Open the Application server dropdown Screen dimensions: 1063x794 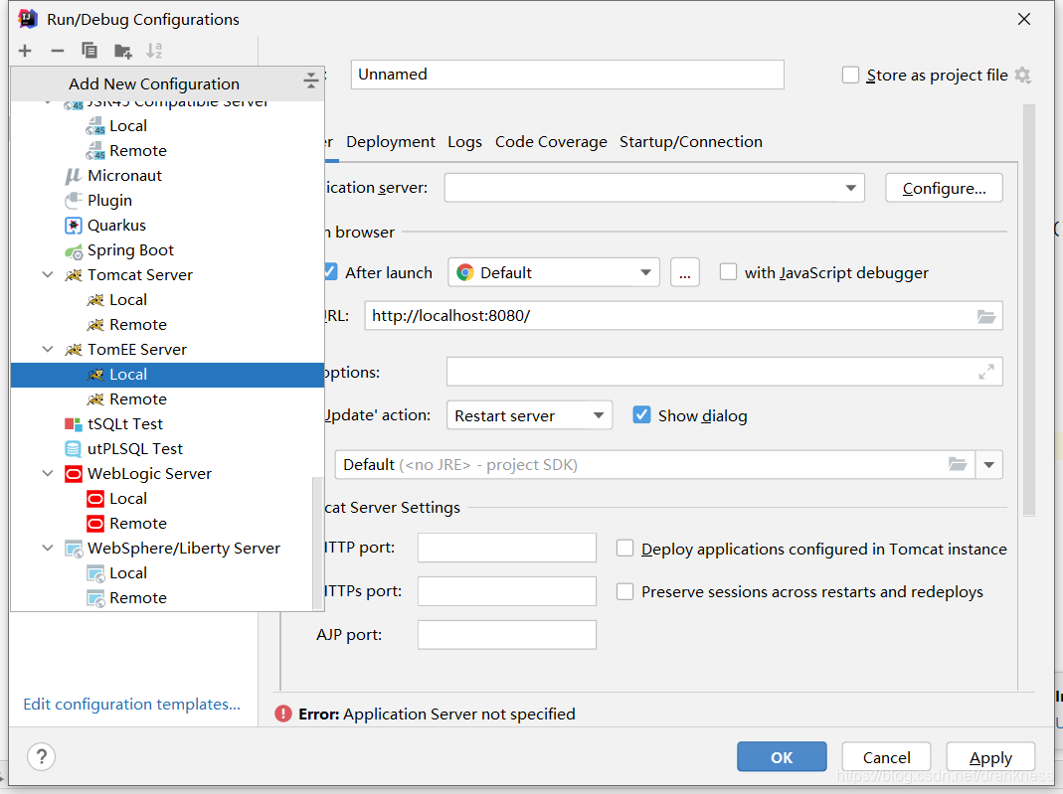654,188
